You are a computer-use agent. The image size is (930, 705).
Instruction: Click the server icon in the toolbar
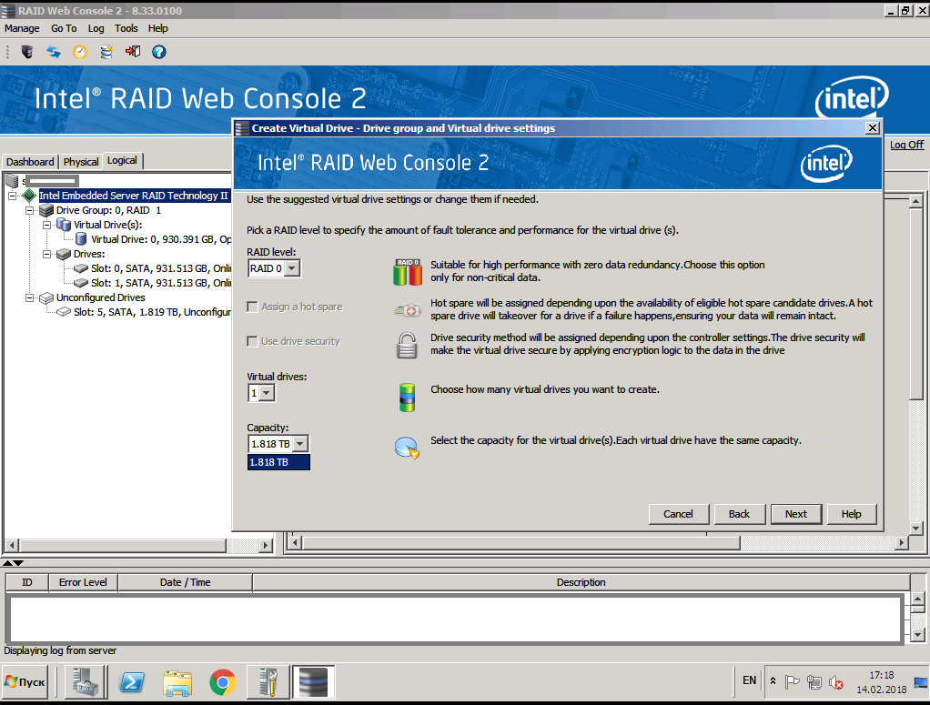pyautogui.click(x=26, y=52)
